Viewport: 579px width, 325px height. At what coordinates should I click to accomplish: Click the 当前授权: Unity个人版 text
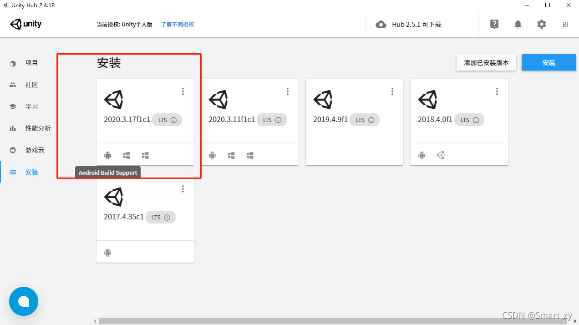[124, 25]
